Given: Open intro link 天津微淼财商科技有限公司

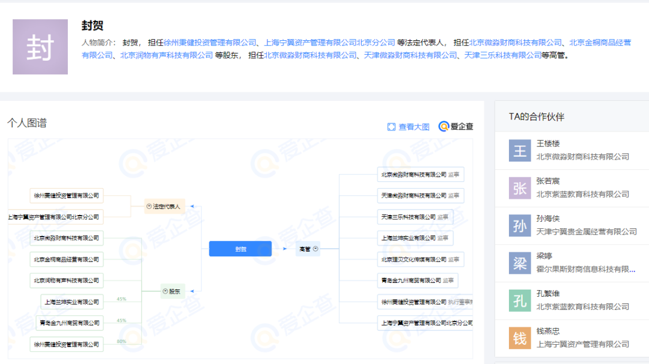Looking at the screenshot, I should 410,55.
